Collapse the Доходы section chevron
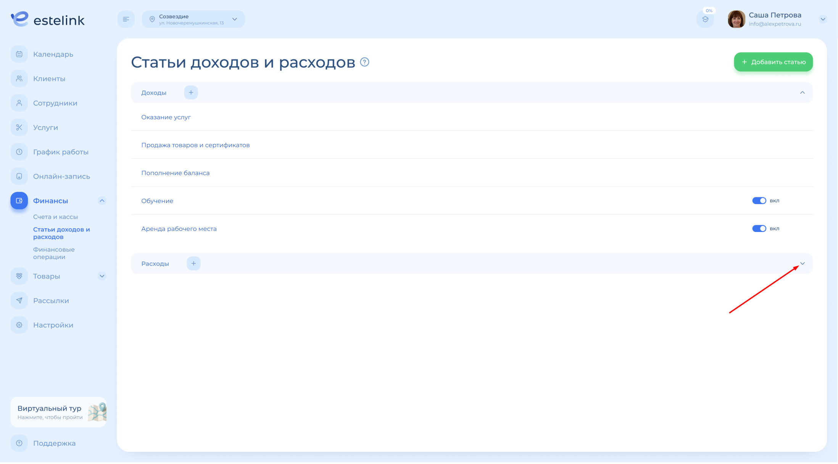838x464 pixels. coord(803,93)
